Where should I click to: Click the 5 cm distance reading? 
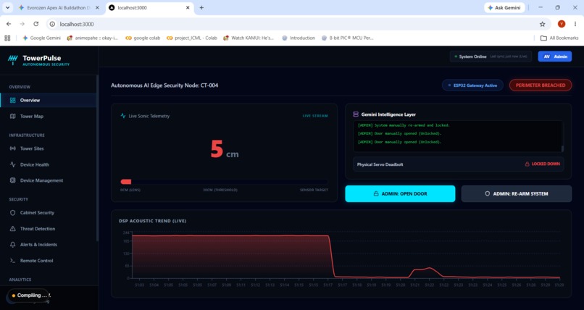coord(224,149)
